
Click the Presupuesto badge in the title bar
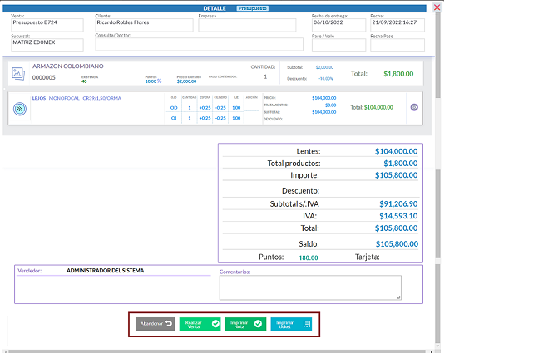(x=253, y=8)
